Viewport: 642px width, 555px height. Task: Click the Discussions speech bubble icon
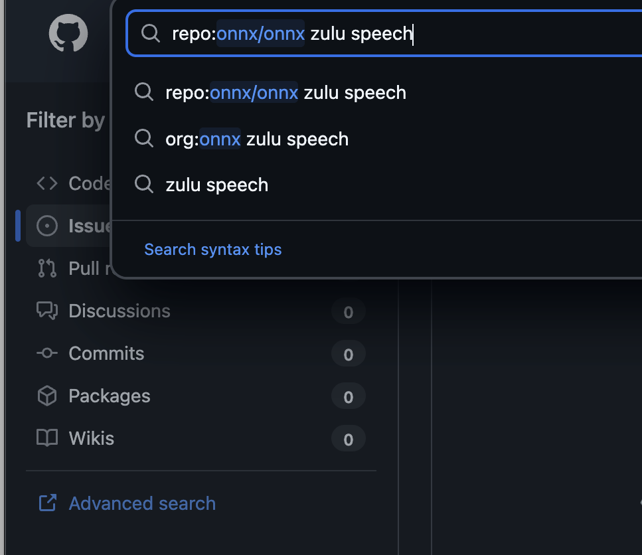(47, 311)
